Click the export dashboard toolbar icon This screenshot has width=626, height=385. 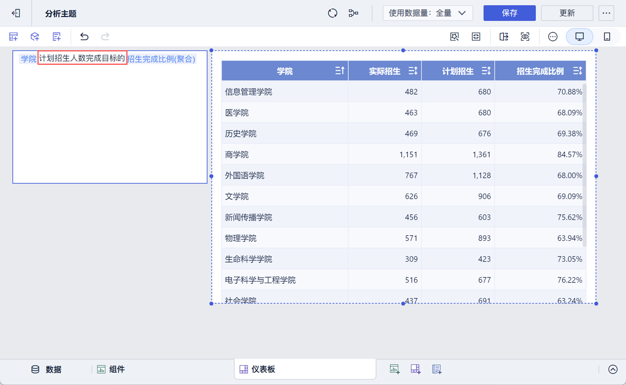pos(504,37)
